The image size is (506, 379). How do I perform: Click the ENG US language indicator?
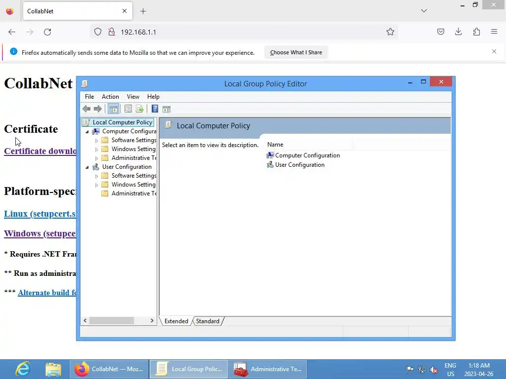click(450, 369)
